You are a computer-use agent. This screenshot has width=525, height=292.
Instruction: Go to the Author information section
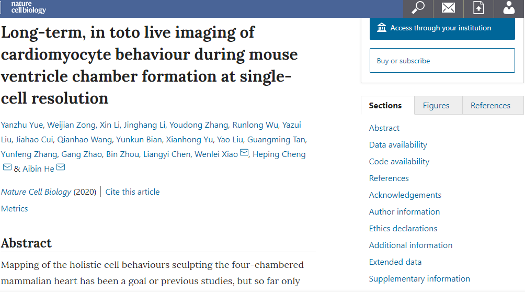404,211
